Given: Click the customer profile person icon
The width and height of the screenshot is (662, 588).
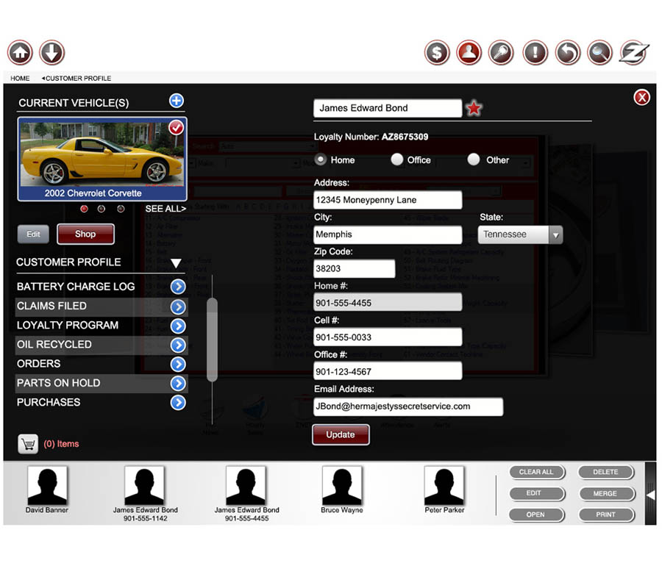Looking at the screenshot, I should click(469, 53).
